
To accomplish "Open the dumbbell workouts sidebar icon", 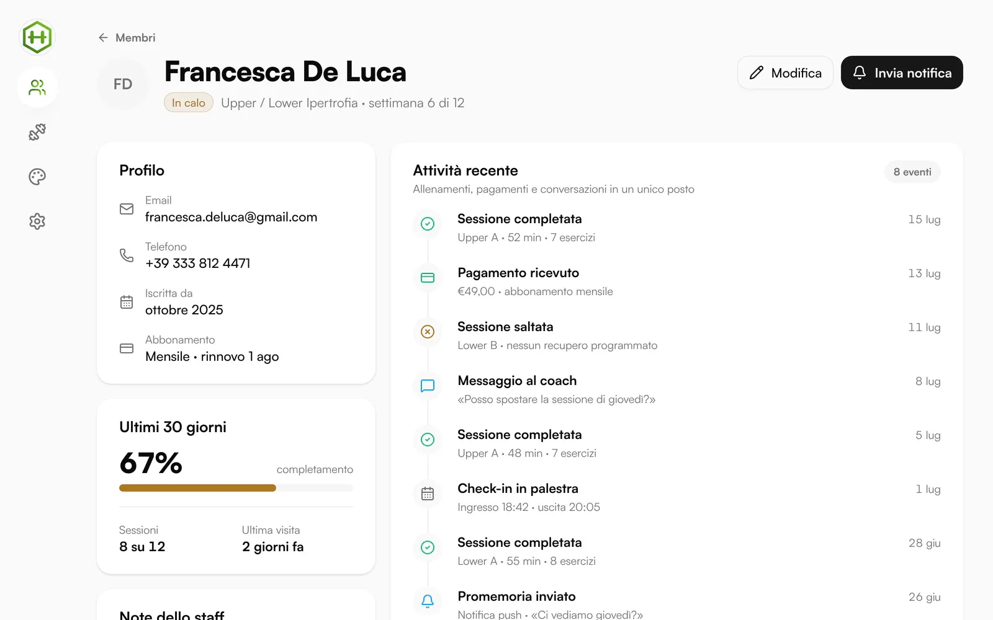I will 37,132.
